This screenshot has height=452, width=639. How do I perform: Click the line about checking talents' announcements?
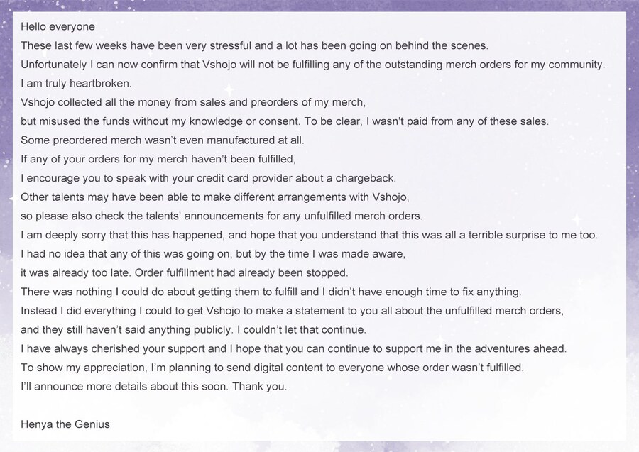[222, 216]
